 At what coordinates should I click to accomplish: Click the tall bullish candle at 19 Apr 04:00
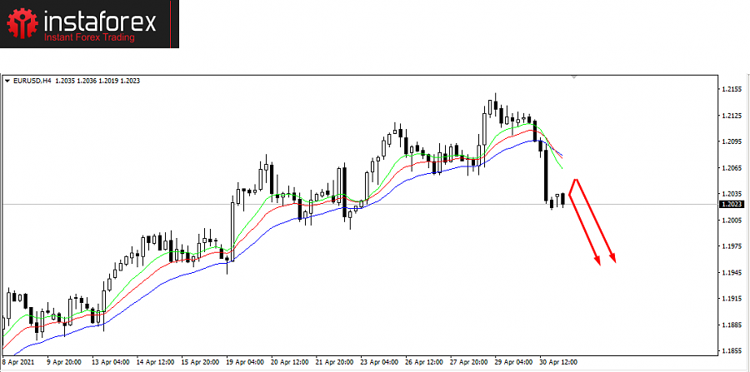pos(232,229)
